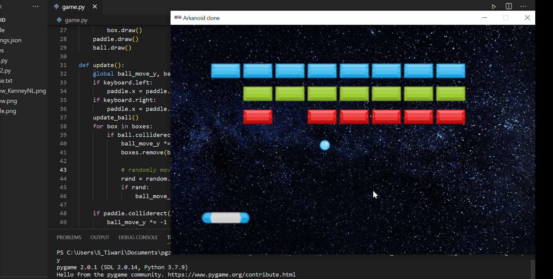
Task: Open the ew_KenneyNL.png image file
Action: click(x=23, y=91)
